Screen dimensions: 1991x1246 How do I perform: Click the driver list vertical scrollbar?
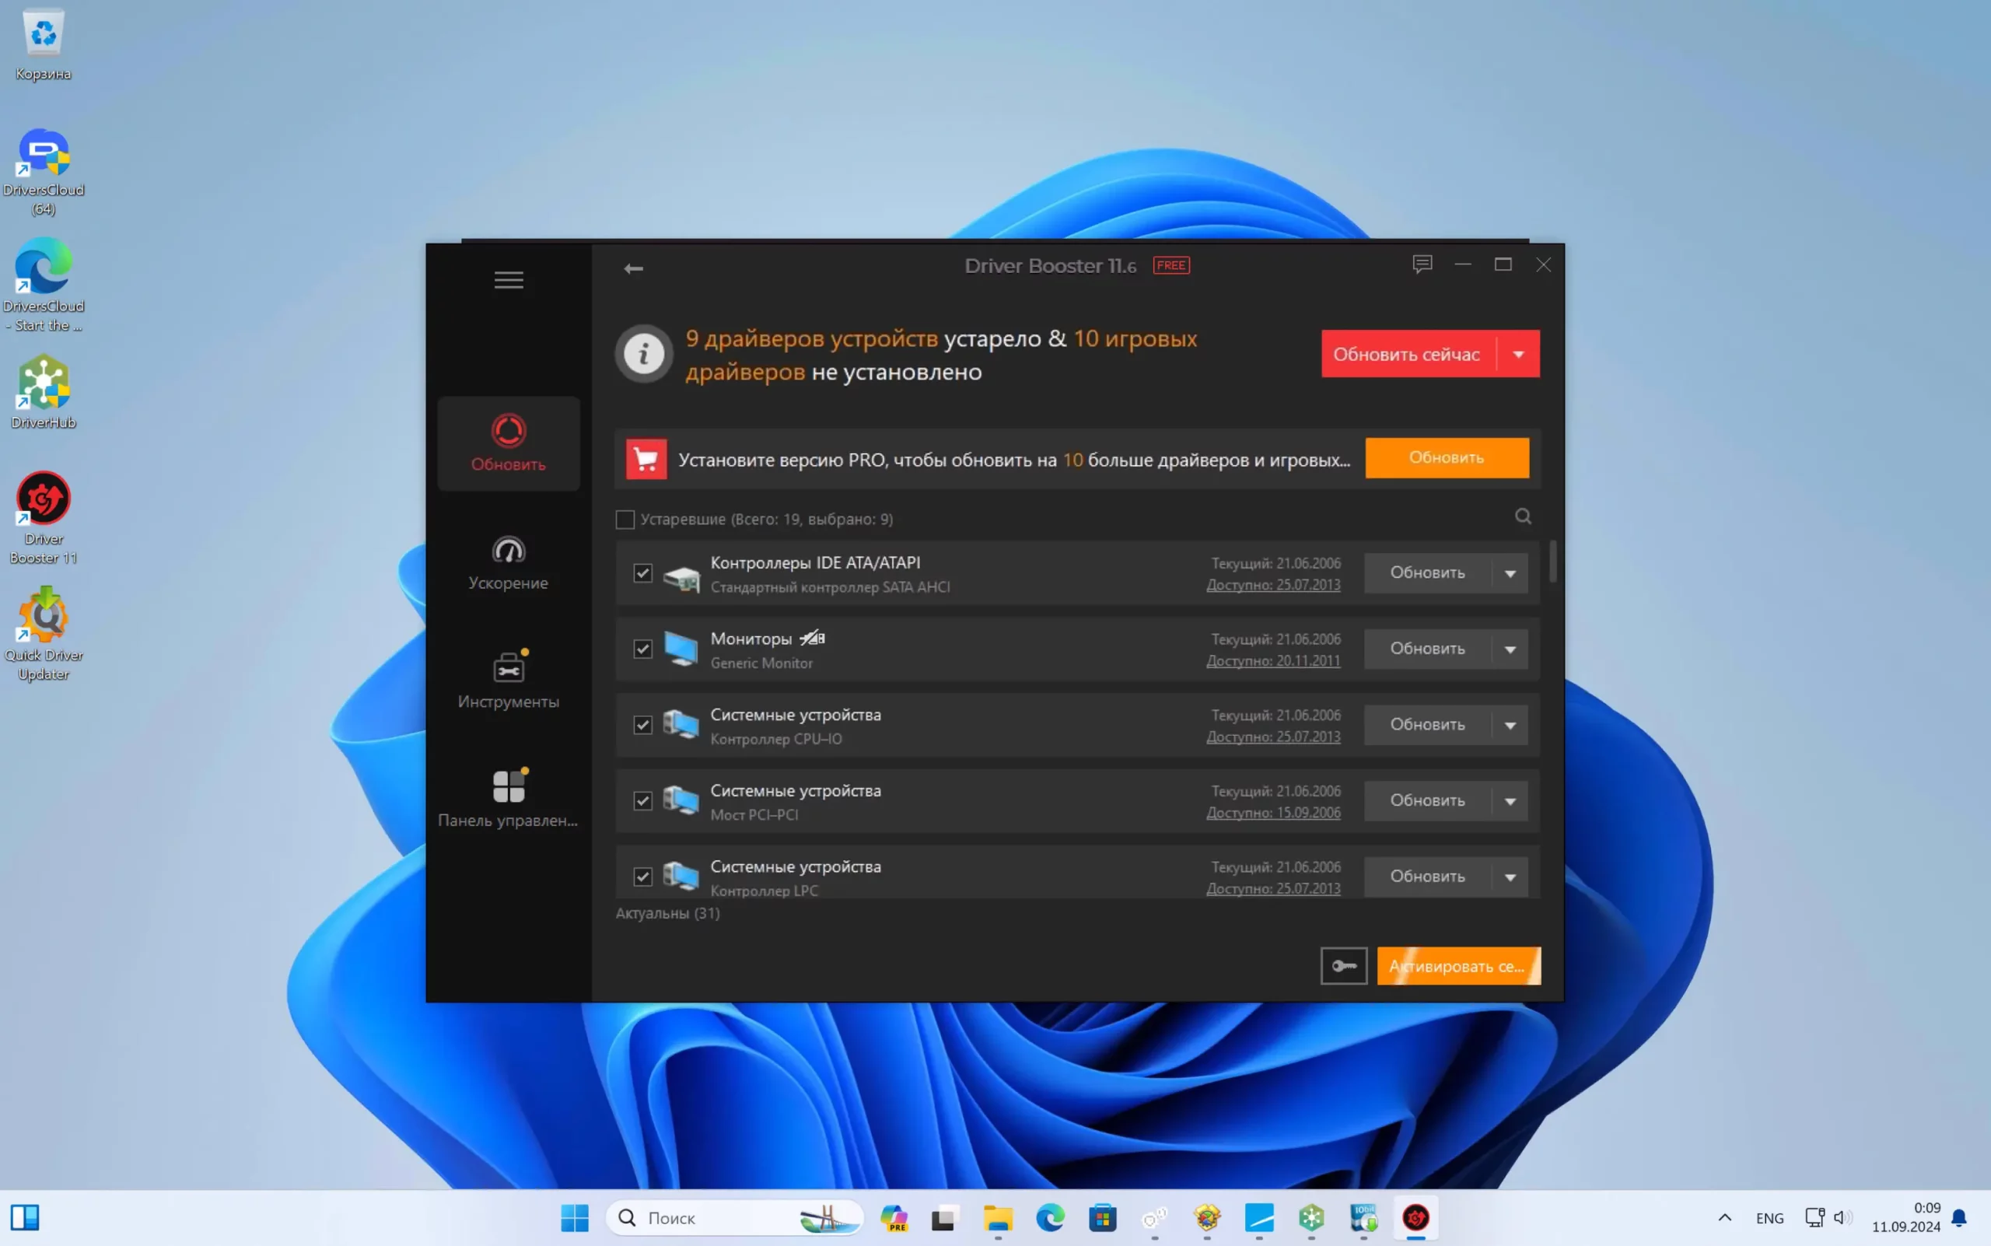point(1552,562)
